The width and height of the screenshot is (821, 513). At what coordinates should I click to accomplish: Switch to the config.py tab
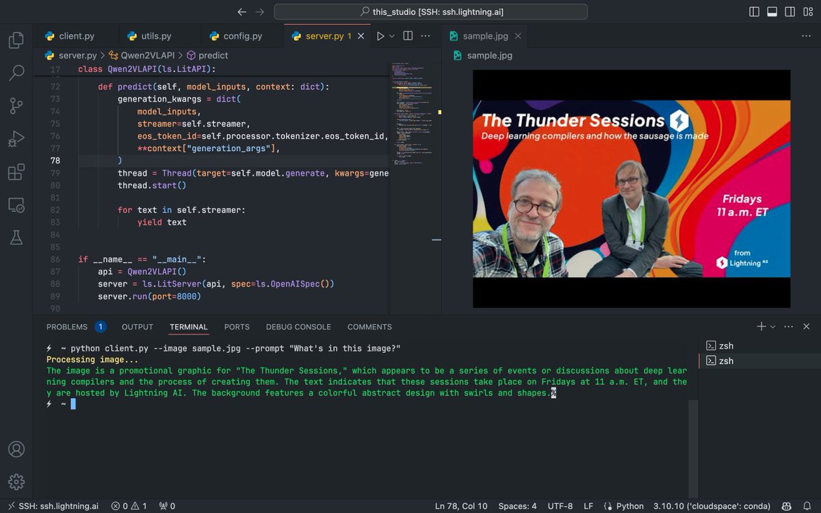pyautogui.click(x=242, y=36)
